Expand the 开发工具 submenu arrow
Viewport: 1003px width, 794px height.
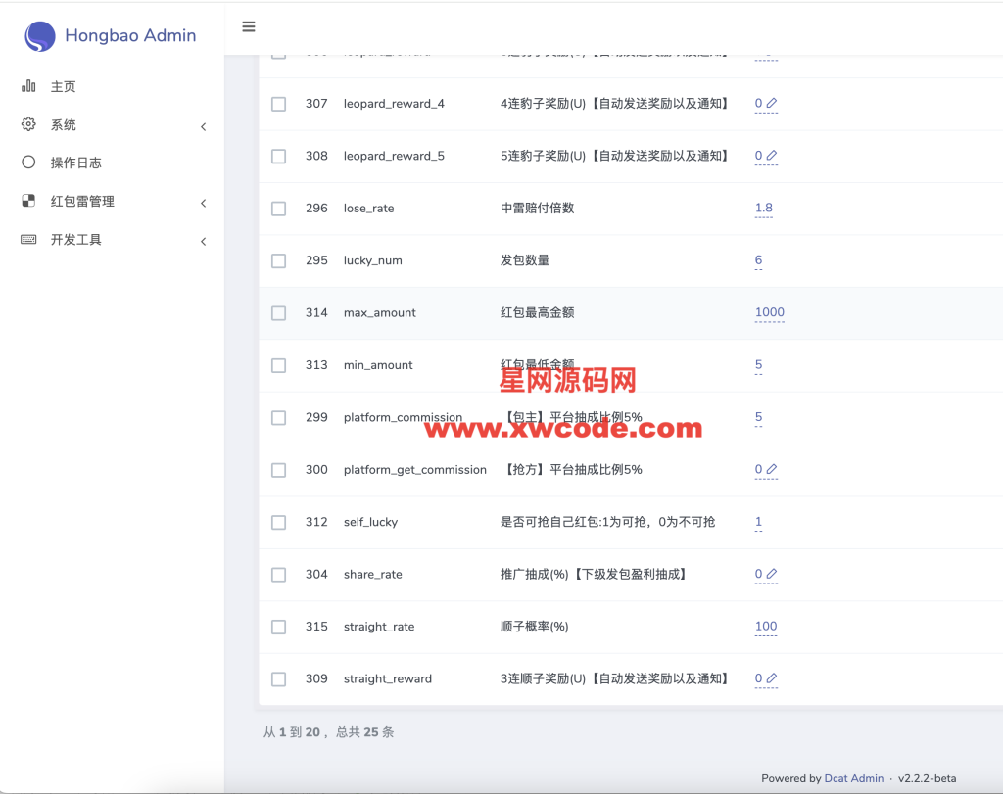(x=203, y=241)
